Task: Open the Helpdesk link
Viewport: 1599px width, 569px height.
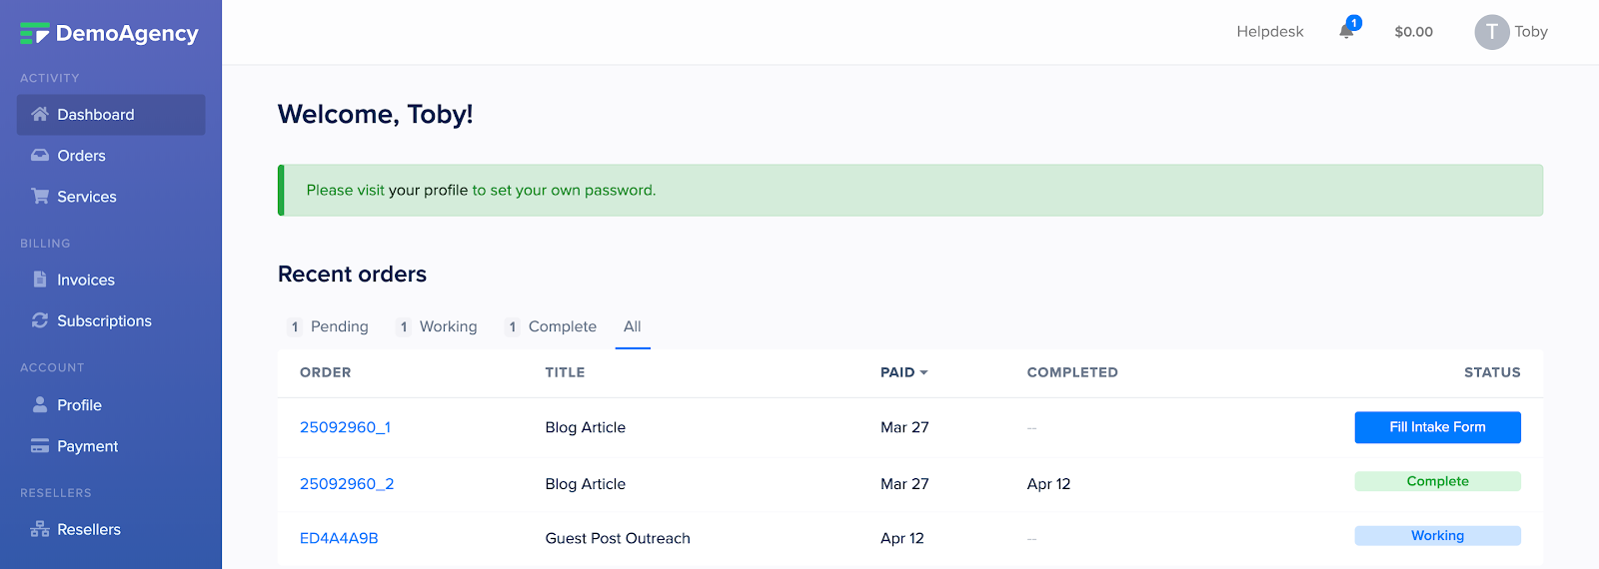Action: coord(1270,32)
